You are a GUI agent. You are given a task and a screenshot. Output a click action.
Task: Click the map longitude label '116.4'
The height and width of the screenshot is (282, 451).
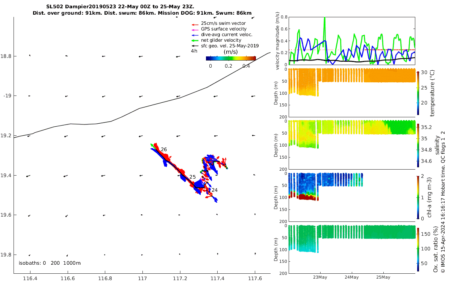click(x=30, y=279)
